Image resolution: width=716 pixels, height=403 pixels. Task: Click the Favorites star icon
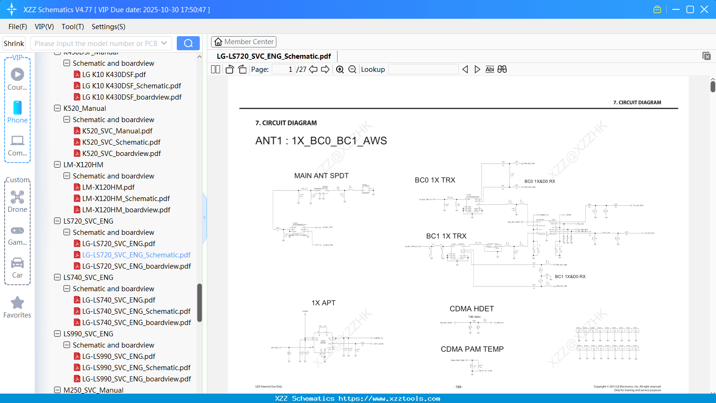17,302
